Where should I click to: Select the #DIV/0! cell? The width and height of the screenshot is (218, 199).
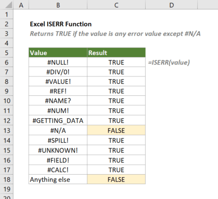[x=58, y=72]
